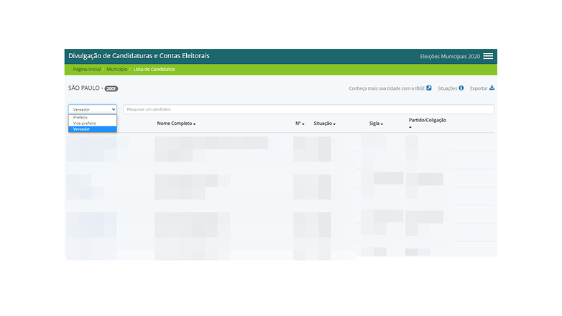562x316 pixels.
Task: Click the Pesquisar um candidato search field
Action: point(308,109)
